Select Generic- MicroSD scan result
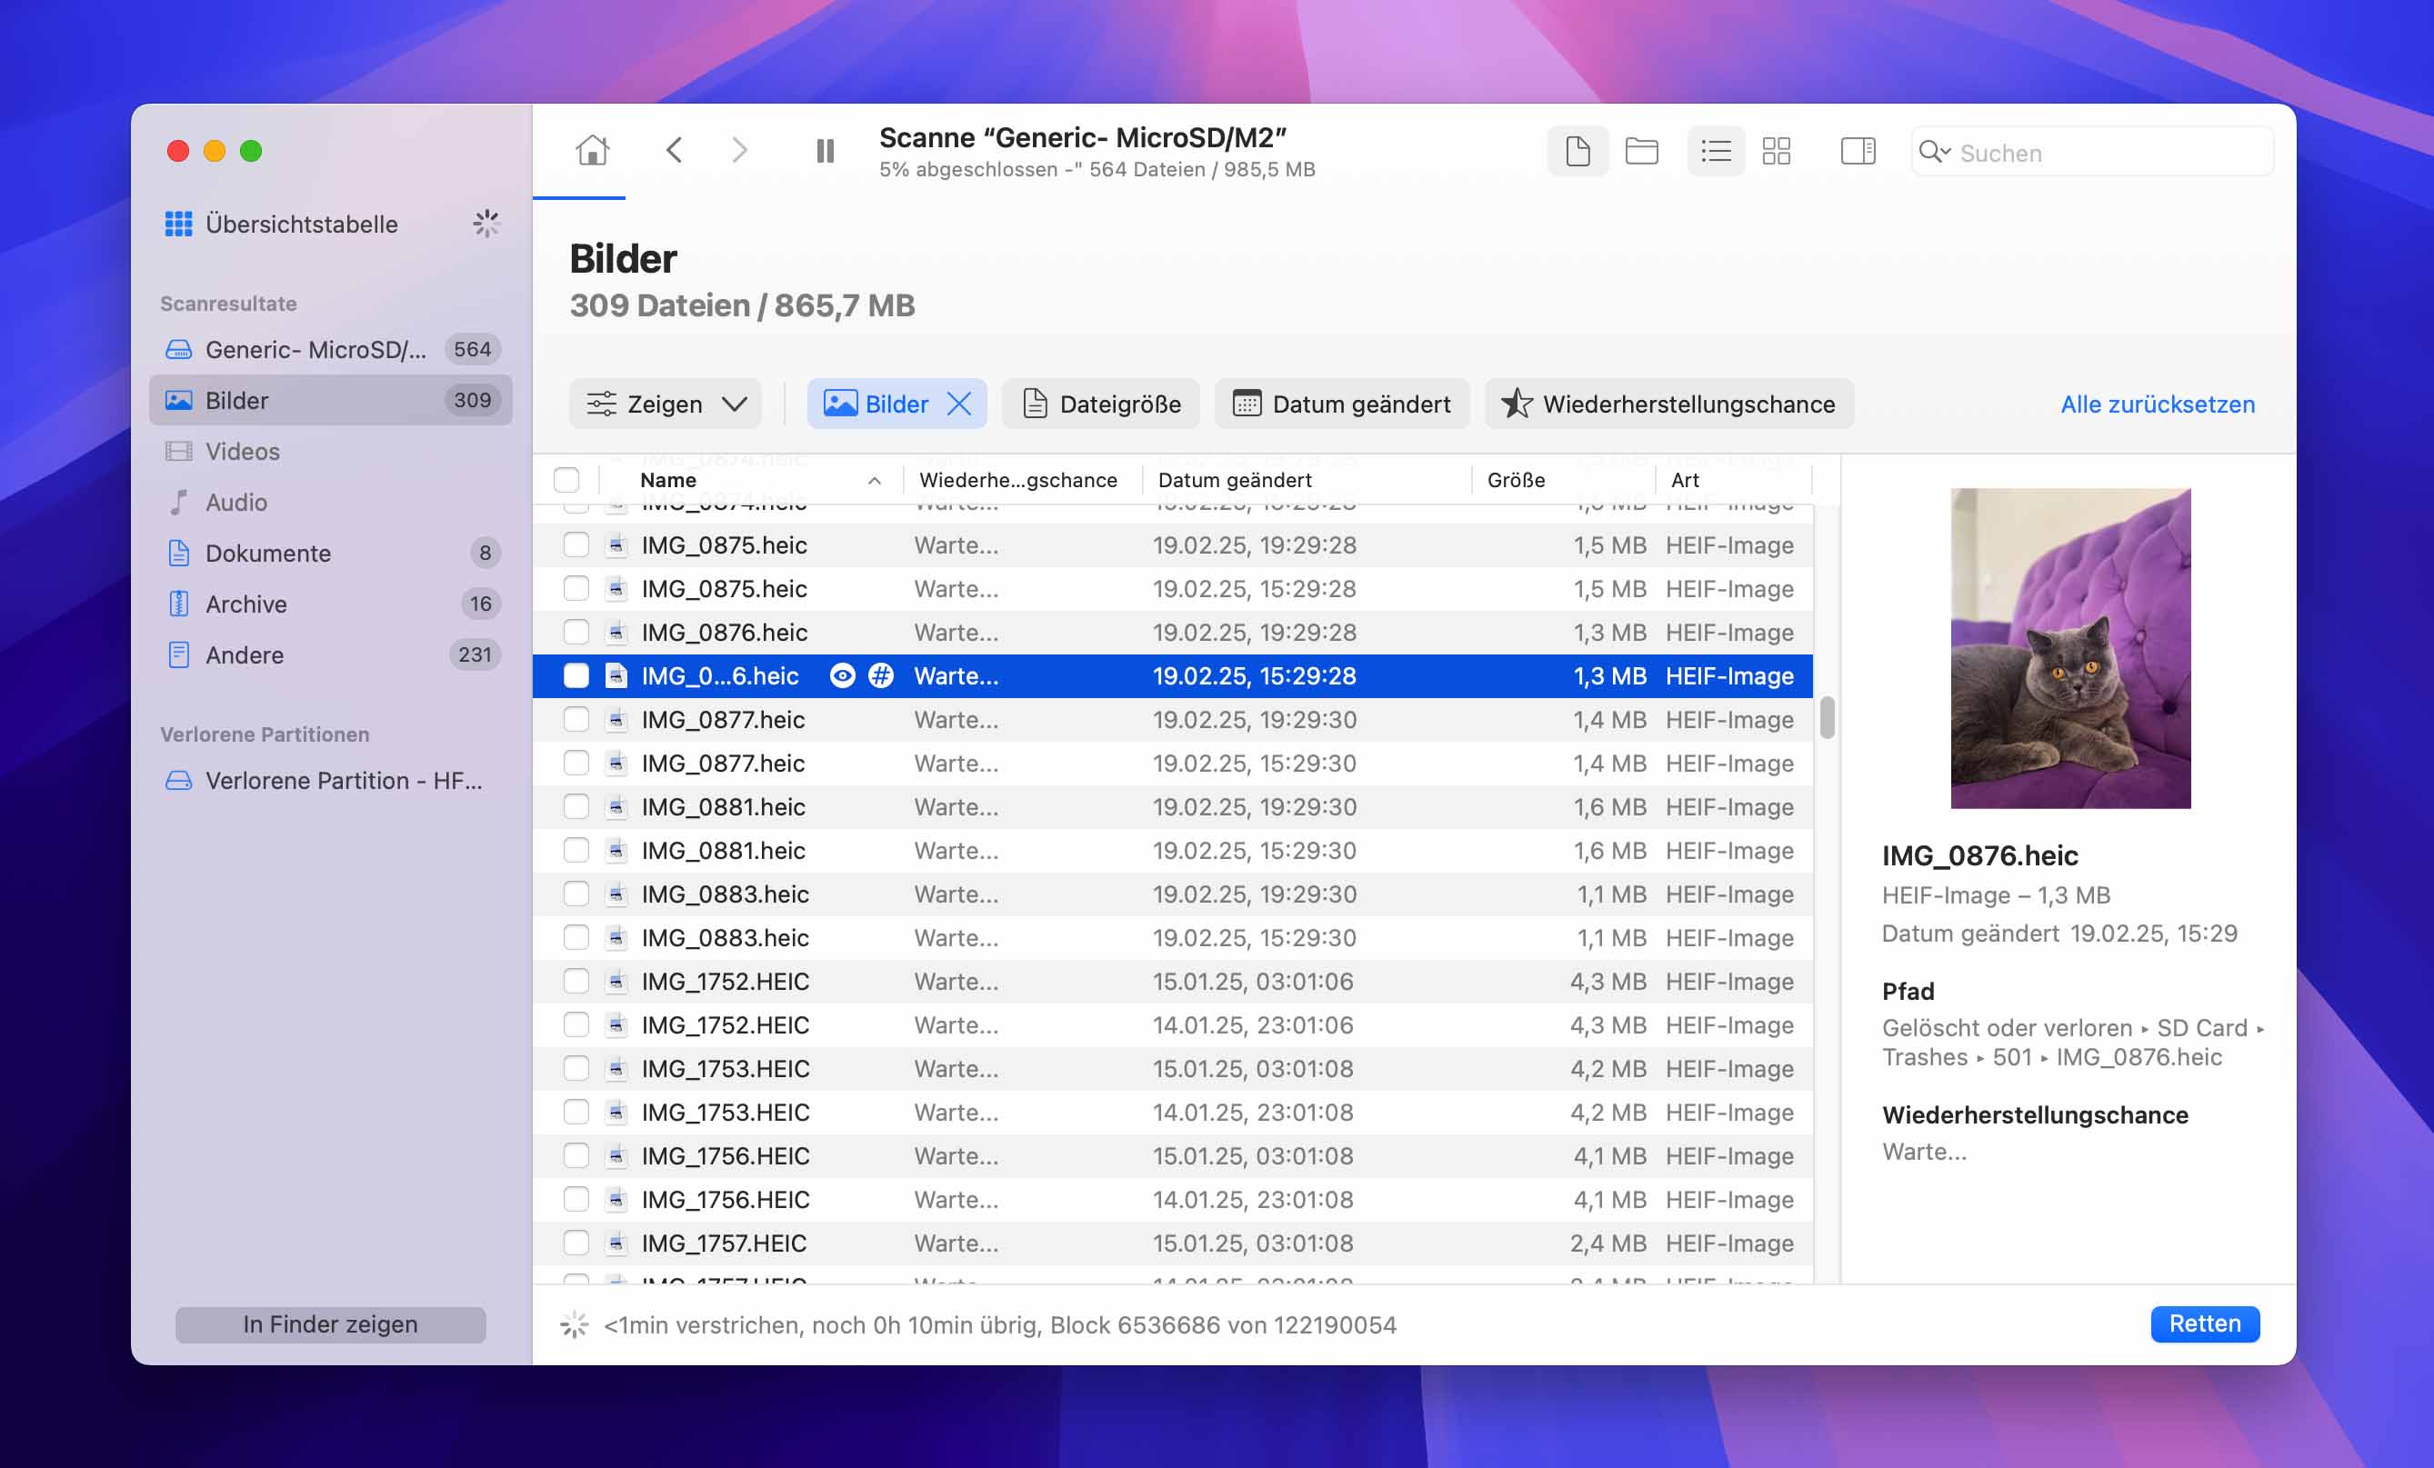This screenshot has height=1468, width=2434. pos(331,349)
